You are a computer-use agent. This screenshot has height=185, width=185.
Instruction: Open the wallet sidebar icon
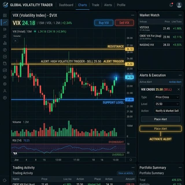click(5, 64)
